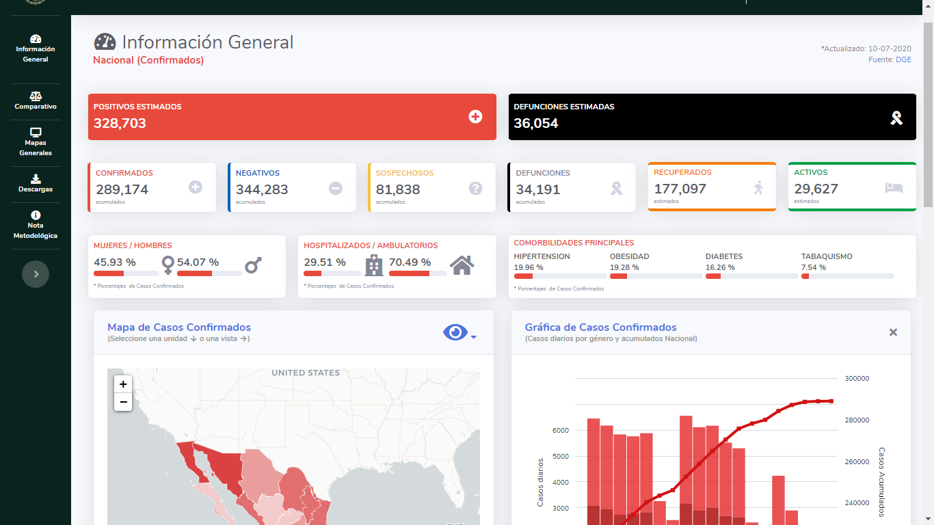Click the minus circle icon in Negativos card
This screenshot has height=525, width=934.
pos(336,188)
